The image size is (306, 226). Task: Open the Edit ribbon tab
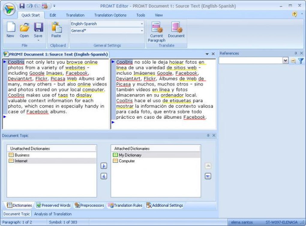pyautogui.click(x=53, y=15)
